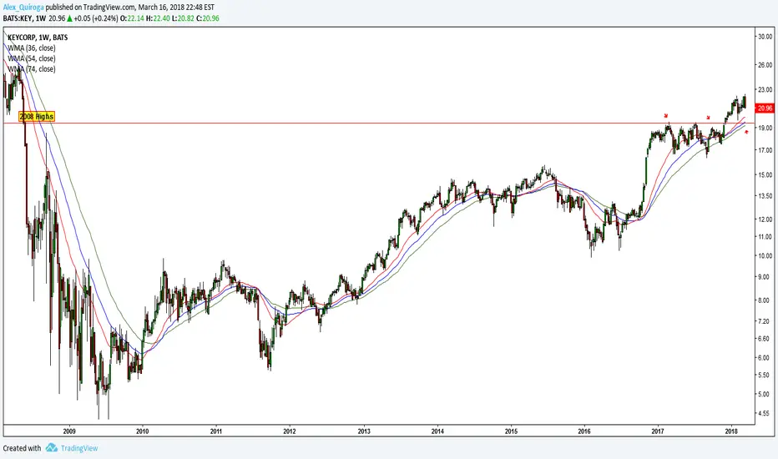Click the "2014" time axis label
The height and width of the screenshot is (459, 778).
pos(437,431)
